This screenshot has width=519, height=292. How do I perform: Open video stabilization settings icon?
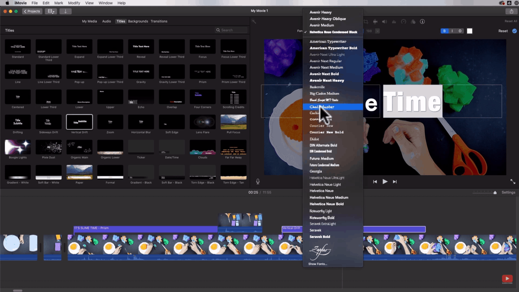tap(375, 21)
